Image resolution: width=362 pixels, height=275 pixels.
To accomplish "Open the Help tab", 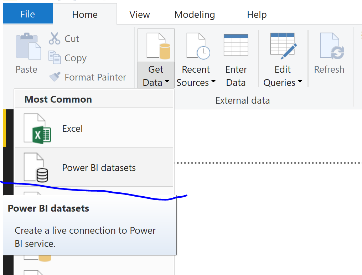I will [257, 15].
